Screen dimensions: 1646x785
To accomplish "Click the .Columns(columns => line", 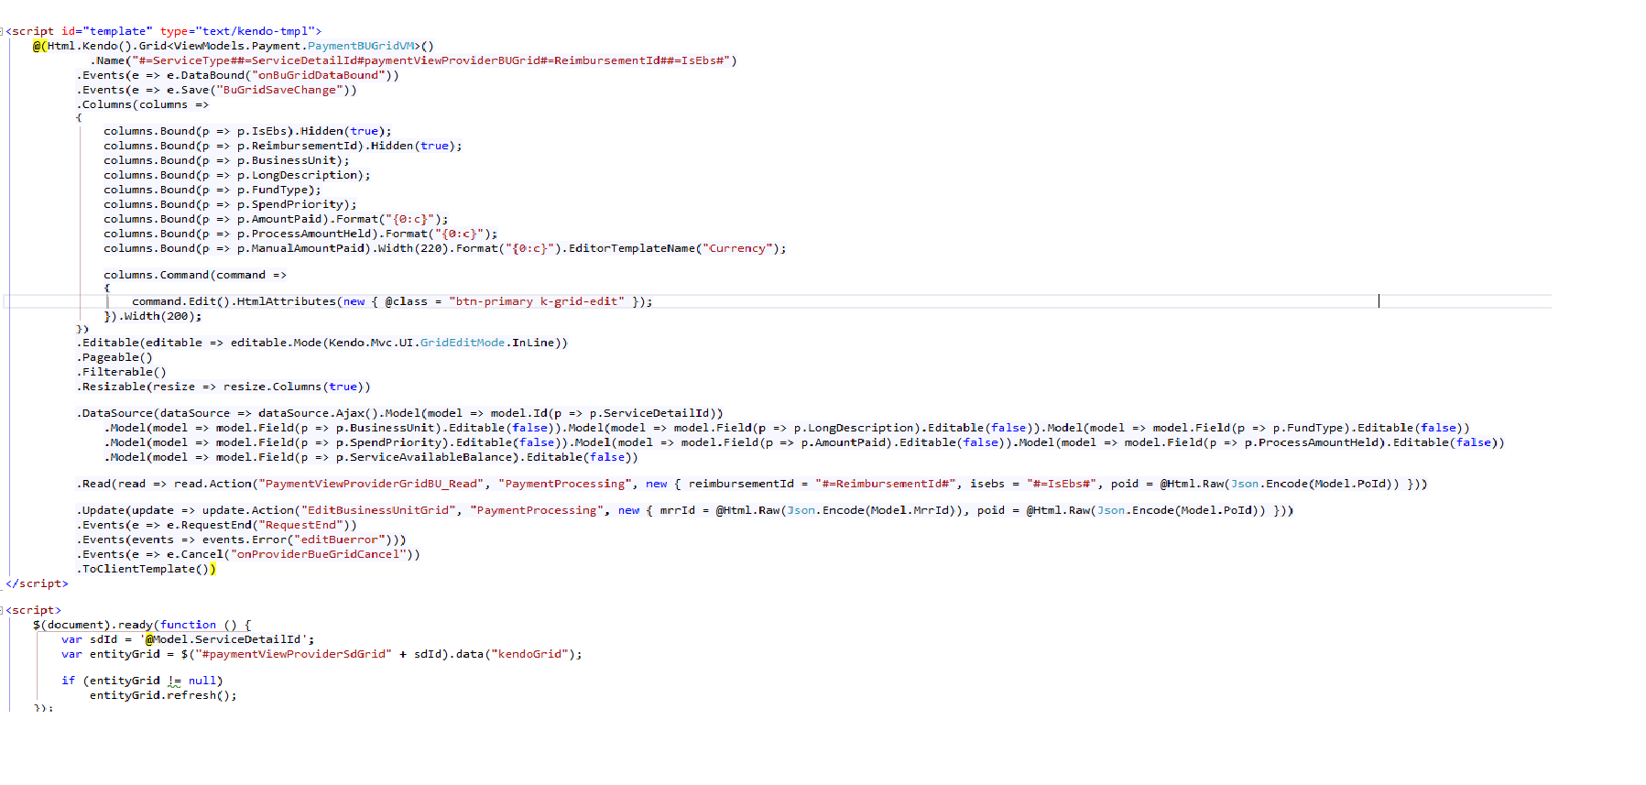I will (x=143, y=104).
